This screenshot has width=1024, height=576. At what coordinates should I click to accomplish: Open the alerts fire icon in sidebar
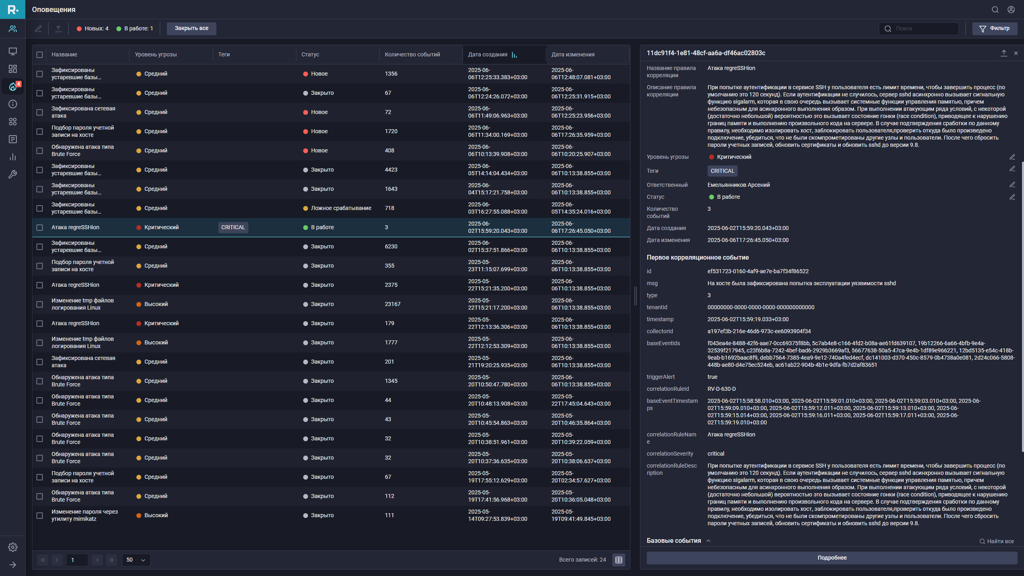[13, 86]
